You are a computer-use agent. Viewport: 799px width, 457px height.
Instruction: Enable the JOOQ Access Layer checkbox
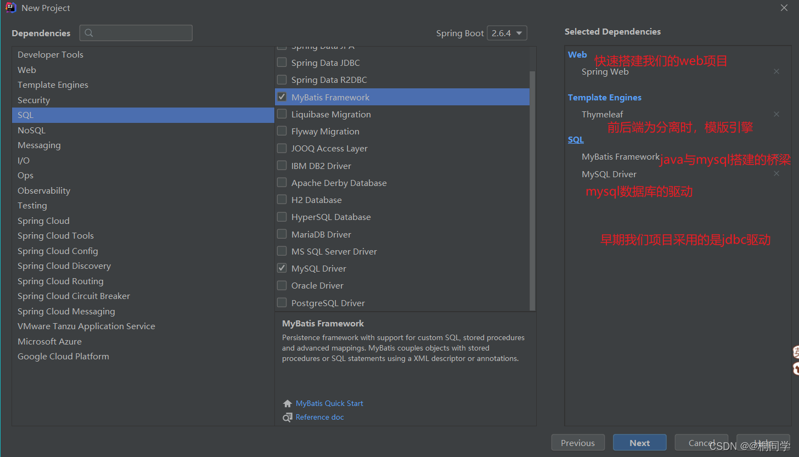282,148
